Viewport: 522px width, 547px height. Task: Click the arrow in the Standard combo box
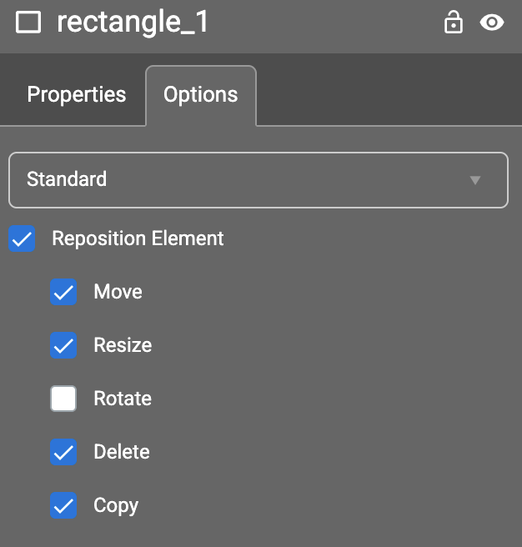(475, 179)
